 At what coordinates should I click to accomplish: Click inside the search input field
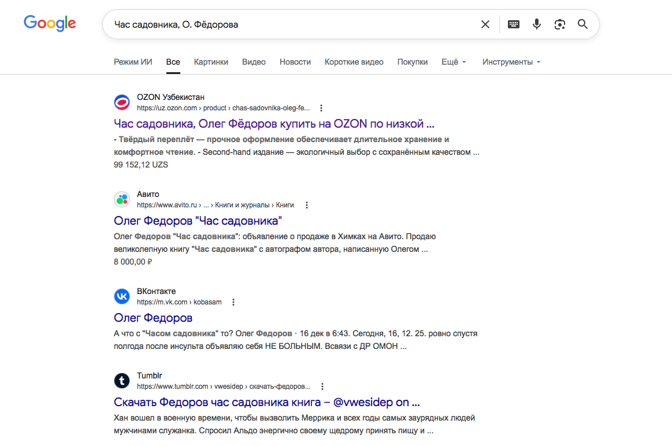(x=291, y=24)
